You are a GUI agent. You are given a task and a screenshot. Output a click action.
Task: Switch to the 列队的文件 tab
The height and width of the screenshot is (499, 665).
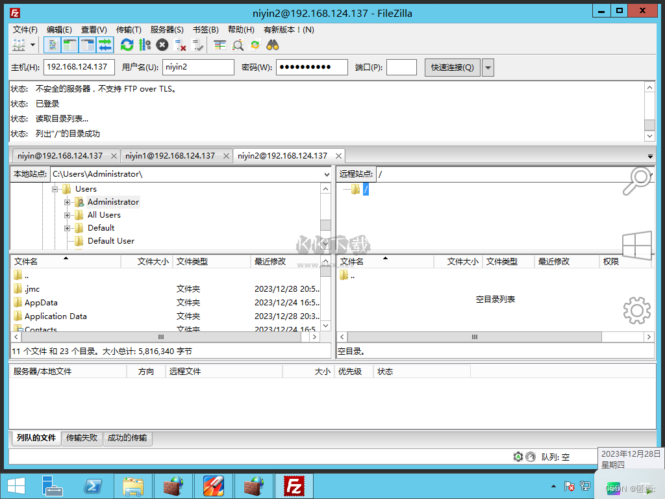tap(36, 437)
